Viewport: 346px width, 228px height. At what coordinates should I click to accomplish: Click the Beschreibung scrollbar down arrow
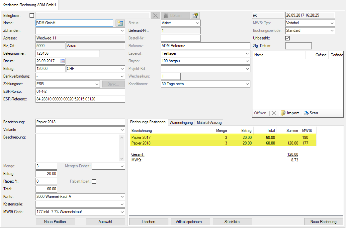click(x=122, y=159)
